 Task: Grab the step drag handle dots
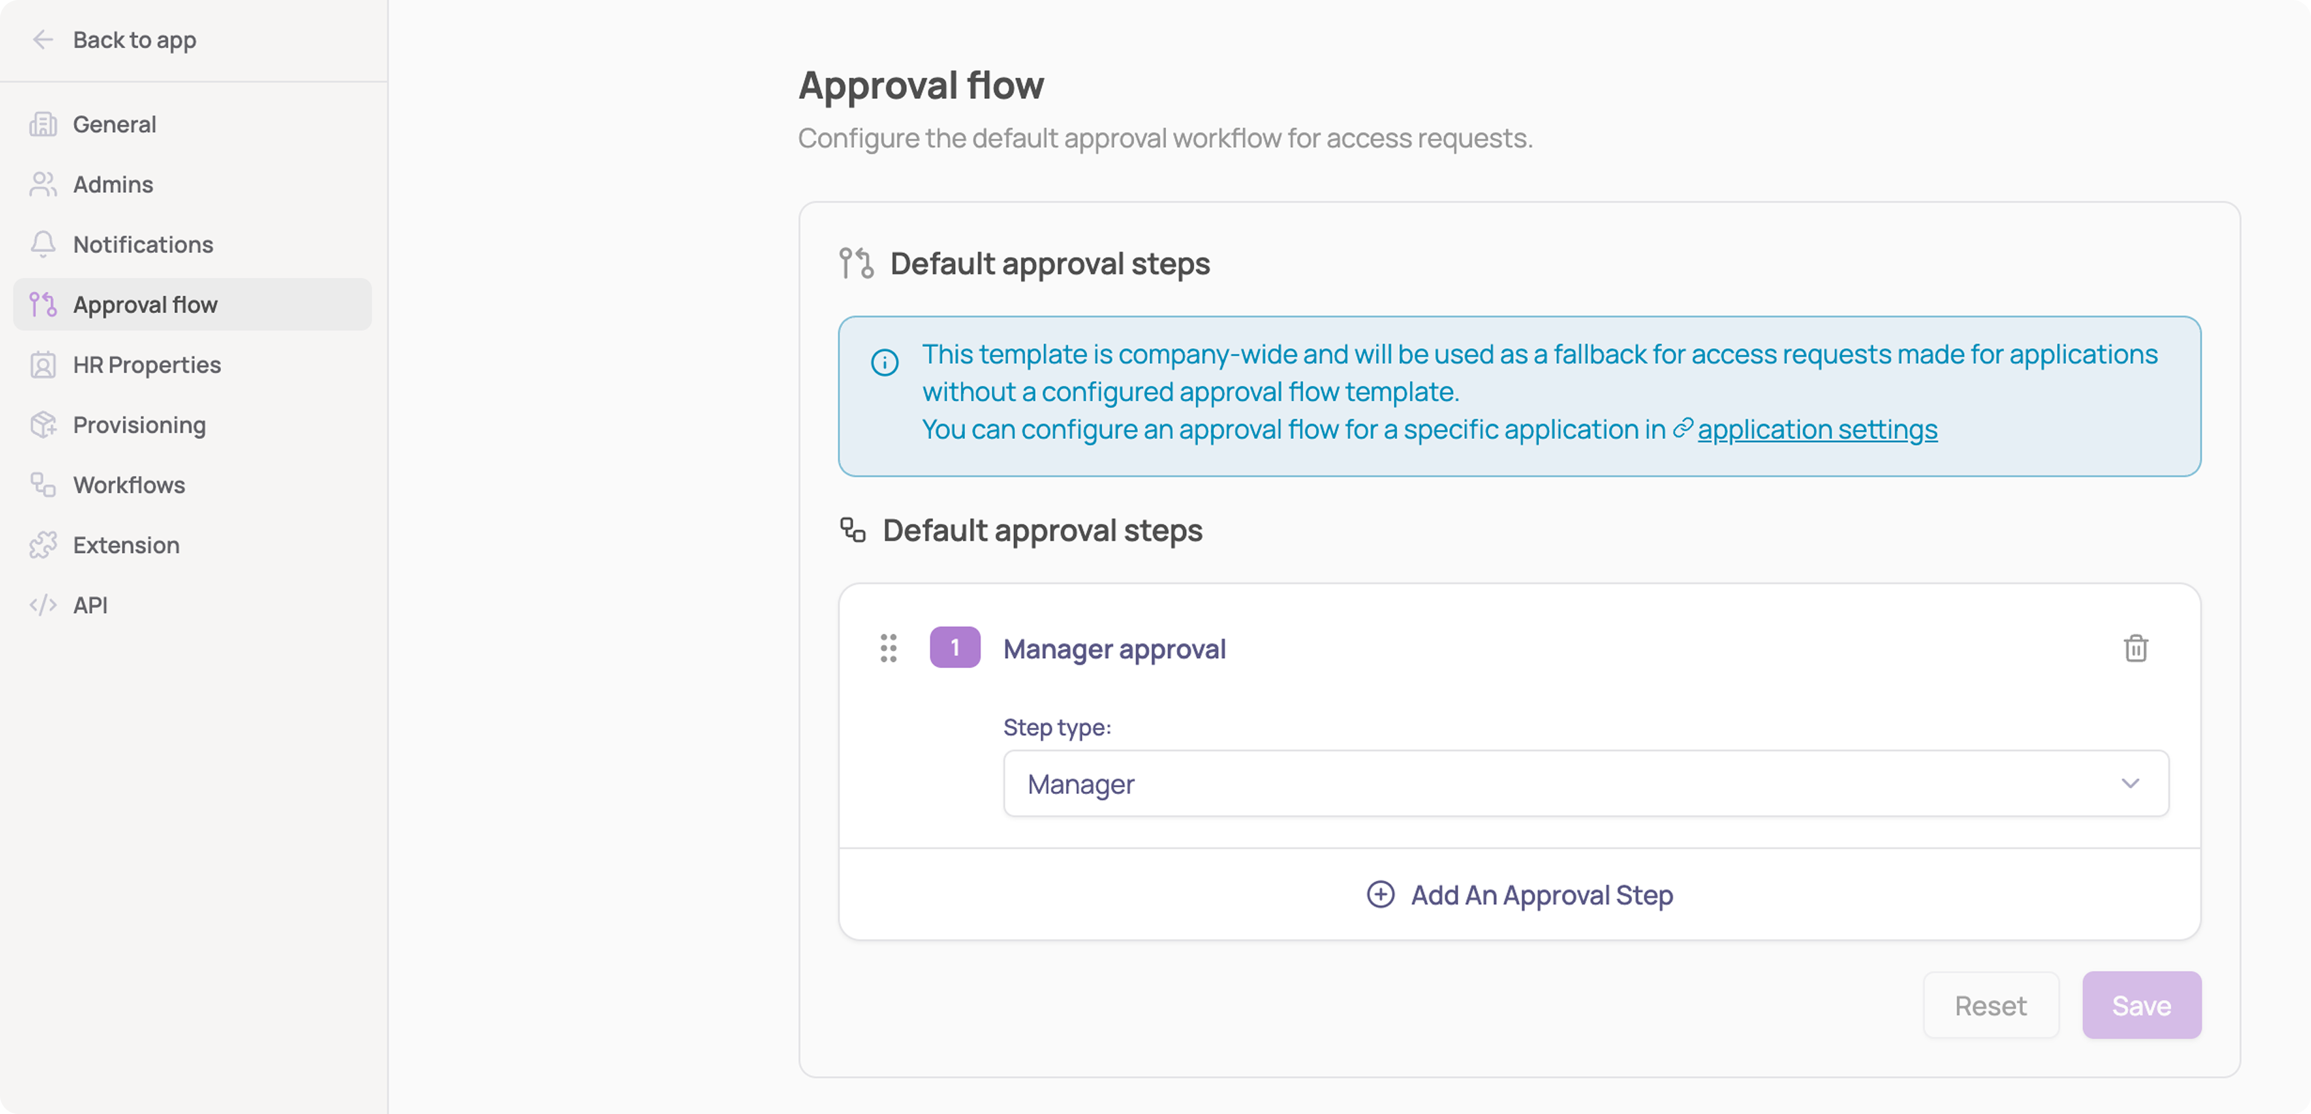point(888,647)
